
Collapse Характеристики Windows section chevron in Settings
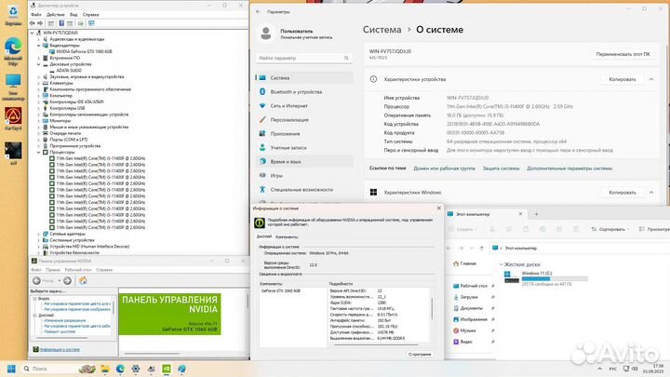[x=651, y=193]
